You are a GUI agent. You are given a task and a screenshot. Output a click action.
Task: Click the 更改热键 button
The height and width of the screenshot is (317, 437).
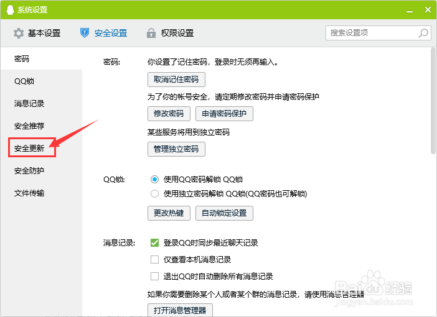point(169,213)
